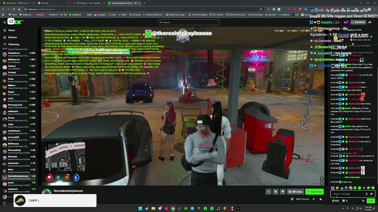The image size is (378, 212).
Task: Share the stream via share icon
Action: click(x=314, y=199)
